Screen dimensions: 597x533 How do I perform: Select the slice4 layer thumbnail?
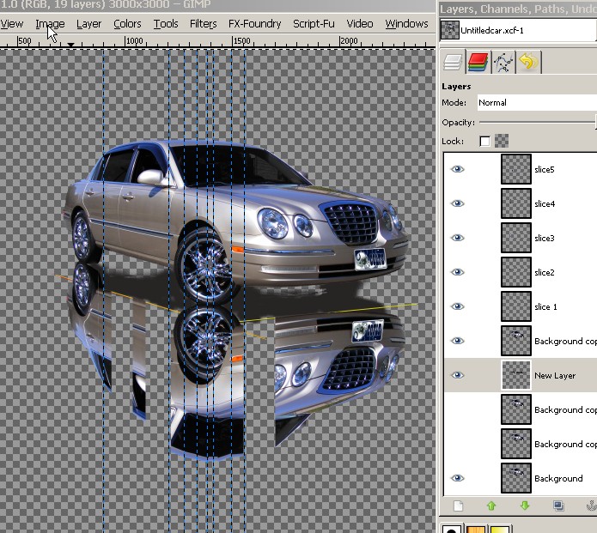pos(516,203)
